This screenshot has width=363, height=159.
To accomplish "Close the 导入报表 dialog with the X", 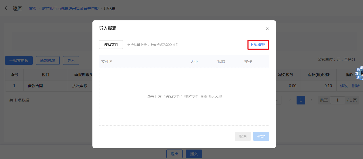I will pyautogui.click(x=267, y=29).
